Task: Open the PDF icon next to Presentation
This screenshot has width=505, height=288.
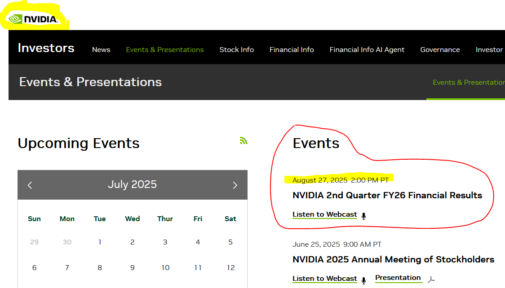Action: point(431,279)
